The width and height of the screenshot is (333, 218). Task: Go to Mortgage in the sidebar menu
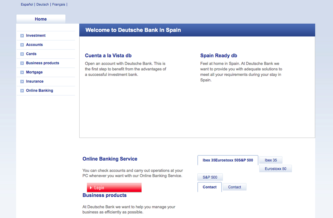[x=34, y=72]
